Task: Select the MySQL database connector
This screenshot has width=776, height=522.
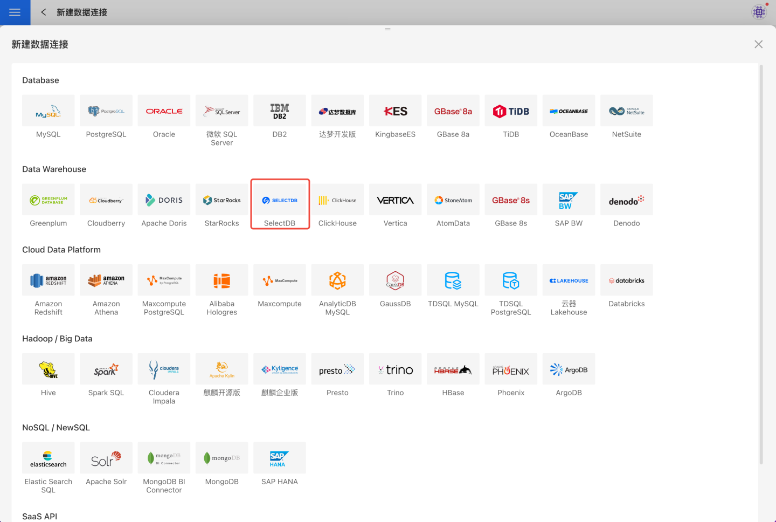Action: (48, 111)
